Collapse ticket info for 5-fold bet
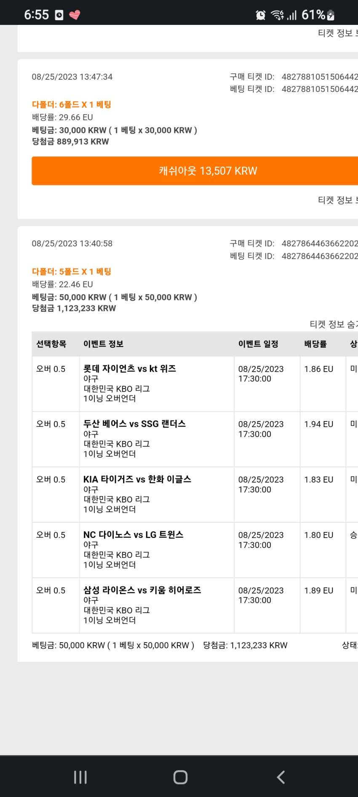This screenshot has width=358, height=797. tap(334, 324)
